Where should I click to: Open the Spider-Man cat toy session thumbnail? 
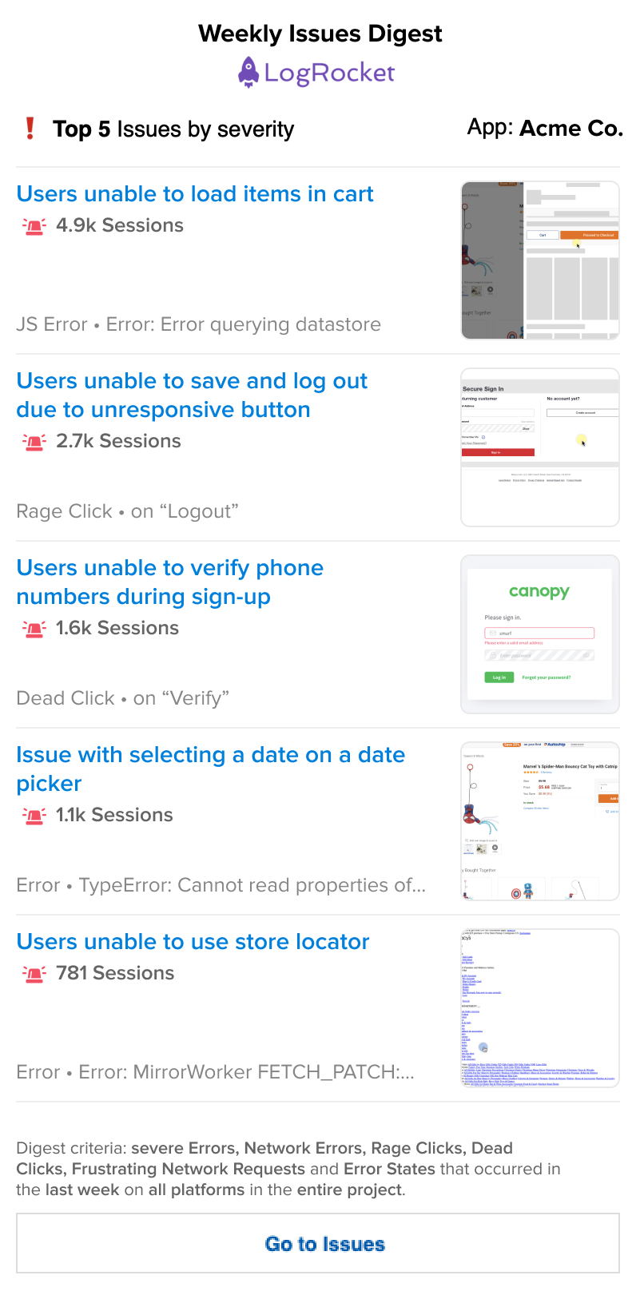click(540, 821)
